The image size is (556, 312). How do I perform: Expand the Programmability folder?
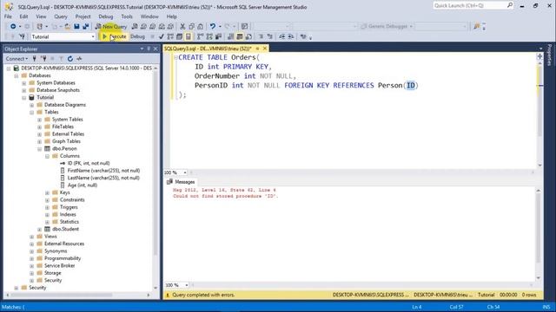coord(32,258)
